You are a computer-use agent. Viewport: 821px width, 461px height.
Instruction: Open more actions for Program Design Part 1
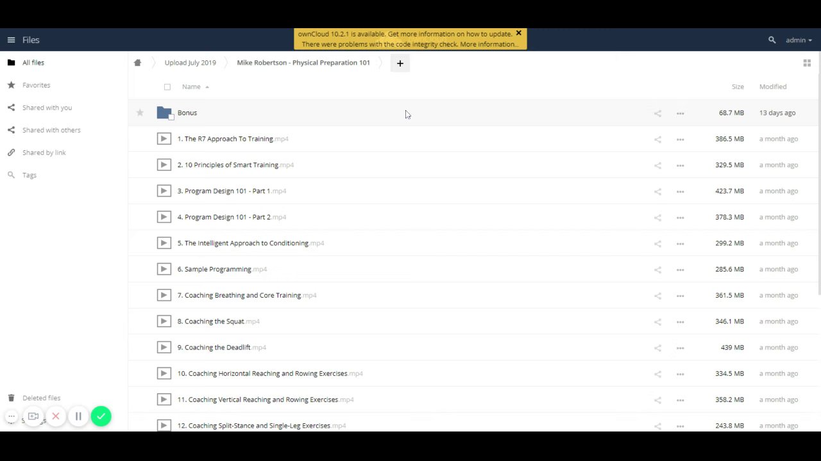point(680,191)
